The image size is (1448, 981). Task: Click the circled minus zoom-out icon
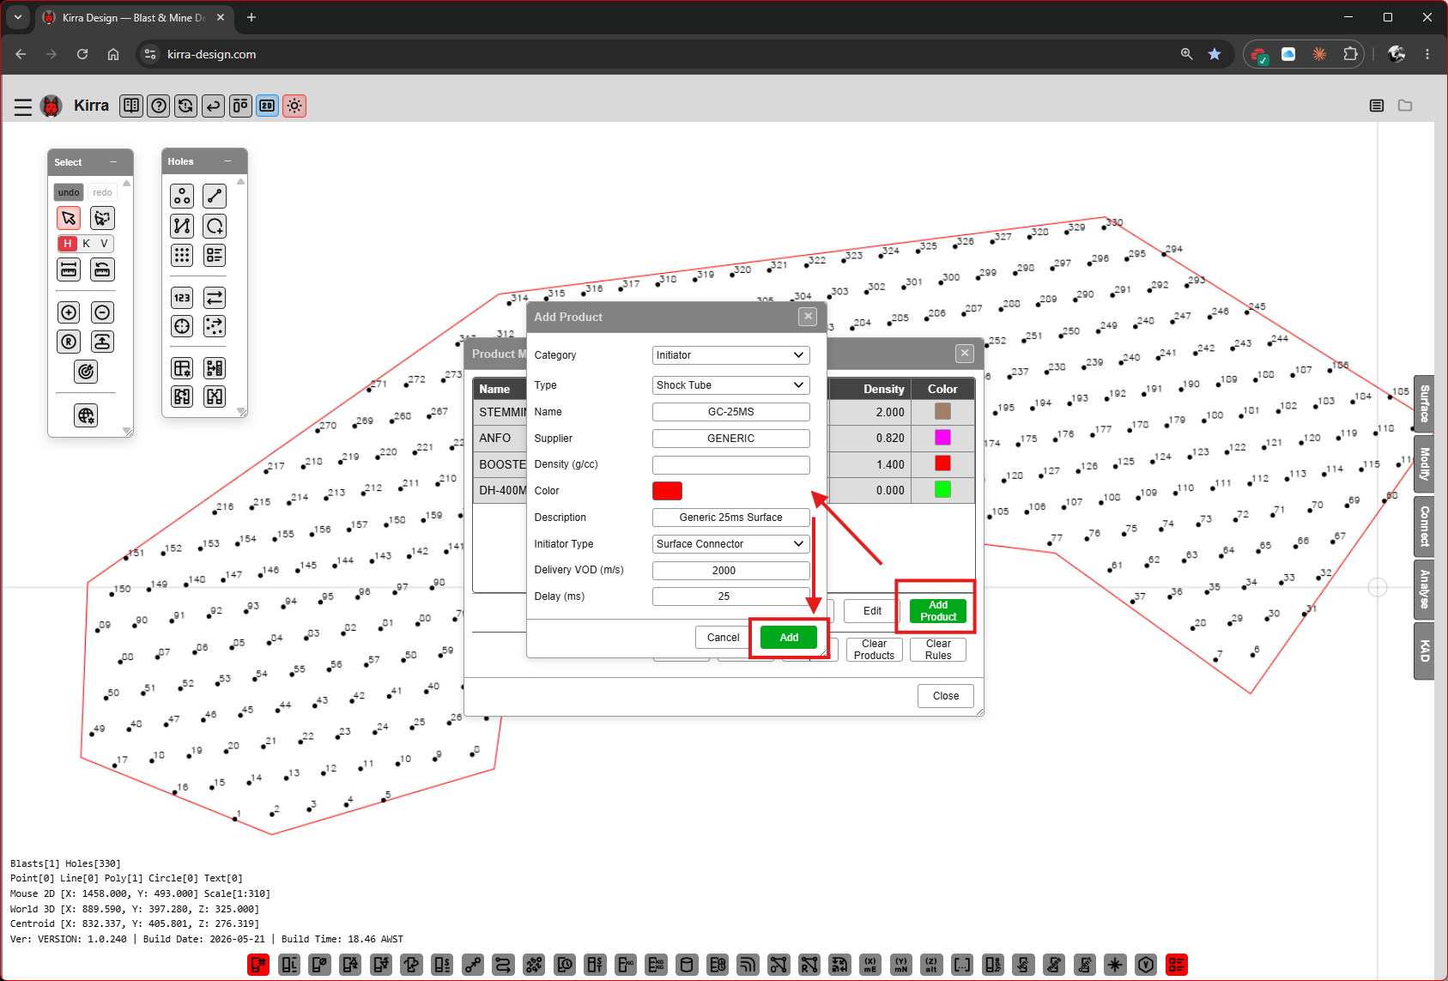(102, 312)
